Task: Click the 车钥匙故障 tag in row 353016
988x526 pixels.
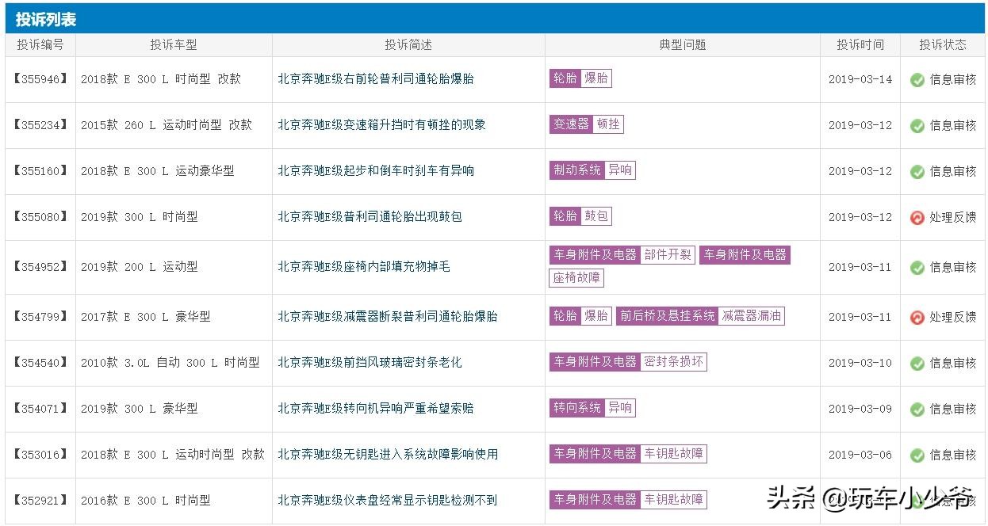Action: tap(674, 454)
